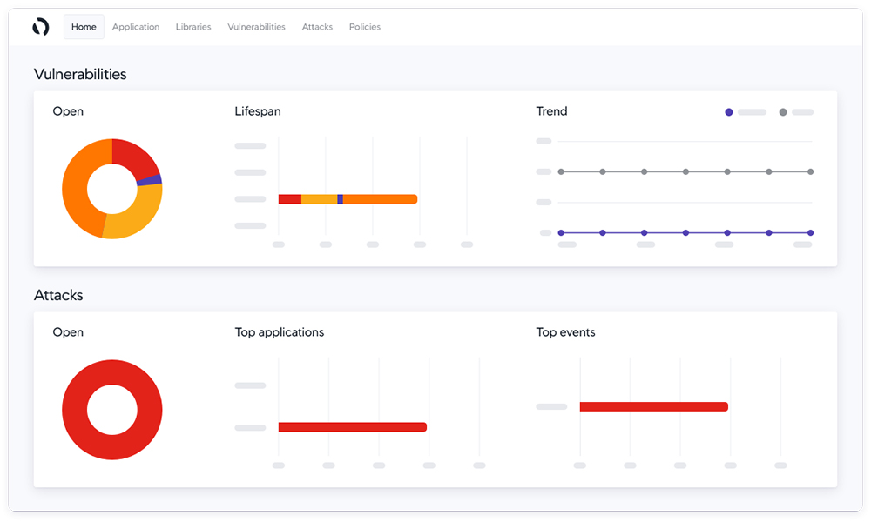The height and width of the screenshot is (522, 871).
Task: Click the Top applications title
Action: coord(280,332)
